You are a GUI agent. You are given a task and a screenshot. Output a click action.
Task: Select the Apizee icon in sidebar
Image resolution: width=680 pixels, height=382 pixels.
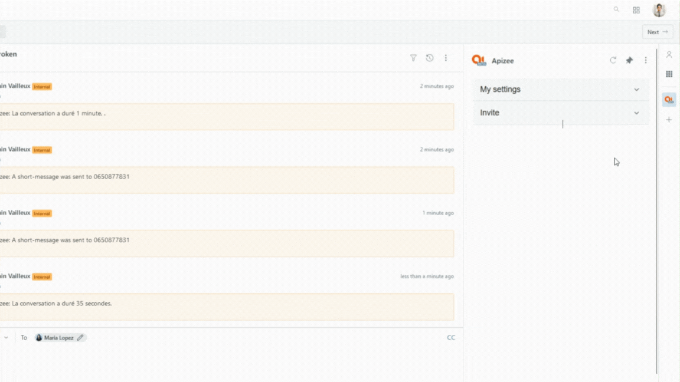coord(669,100)
